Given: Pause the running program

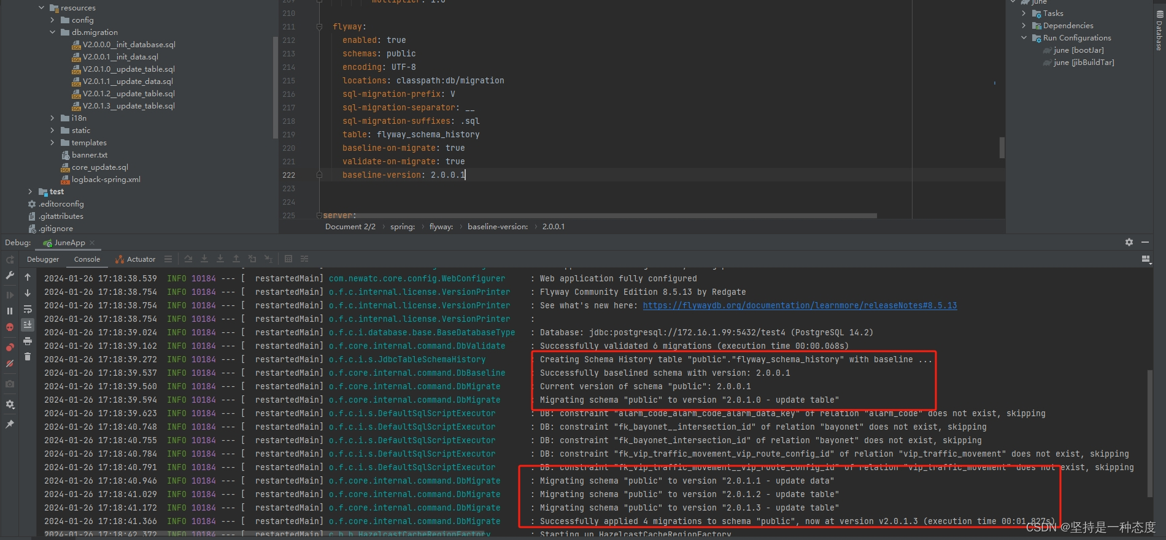Looking at the screenshot, I should (x=10, y=311).
